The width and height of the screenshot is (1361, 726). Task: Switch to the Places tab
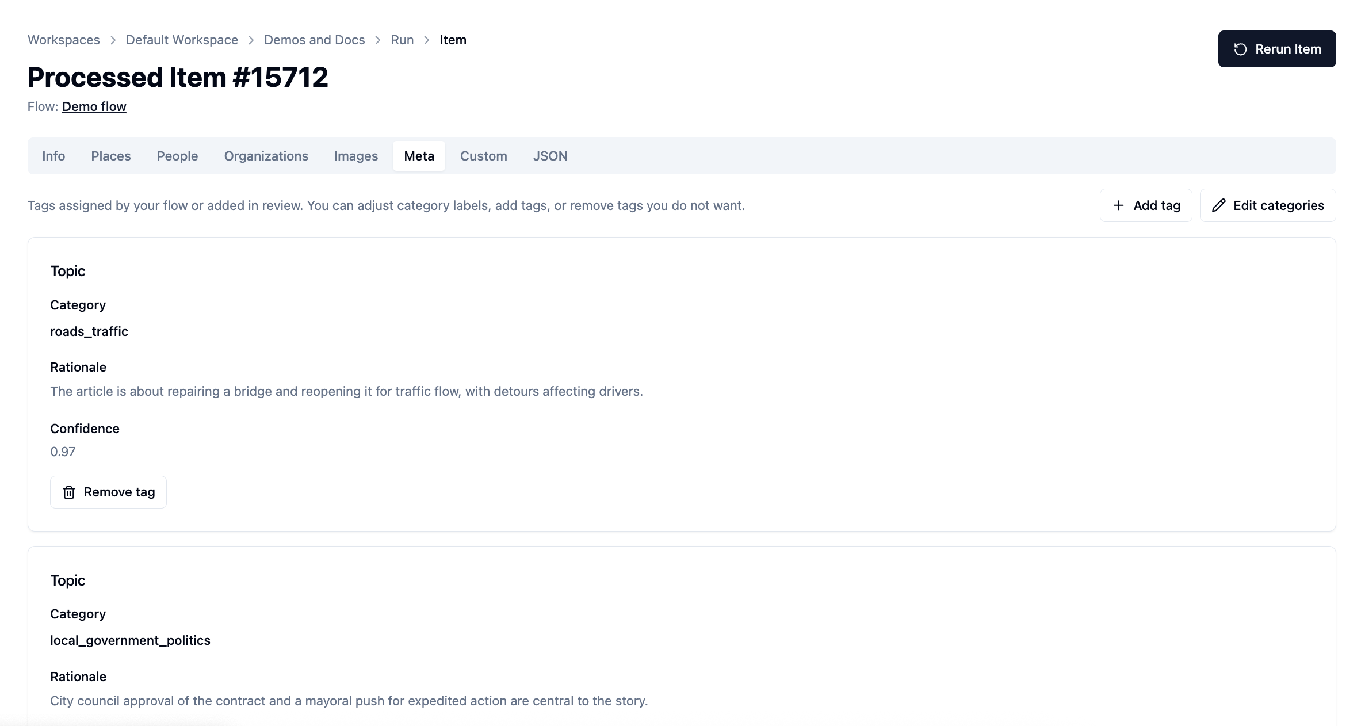click(x=111, y=156)
